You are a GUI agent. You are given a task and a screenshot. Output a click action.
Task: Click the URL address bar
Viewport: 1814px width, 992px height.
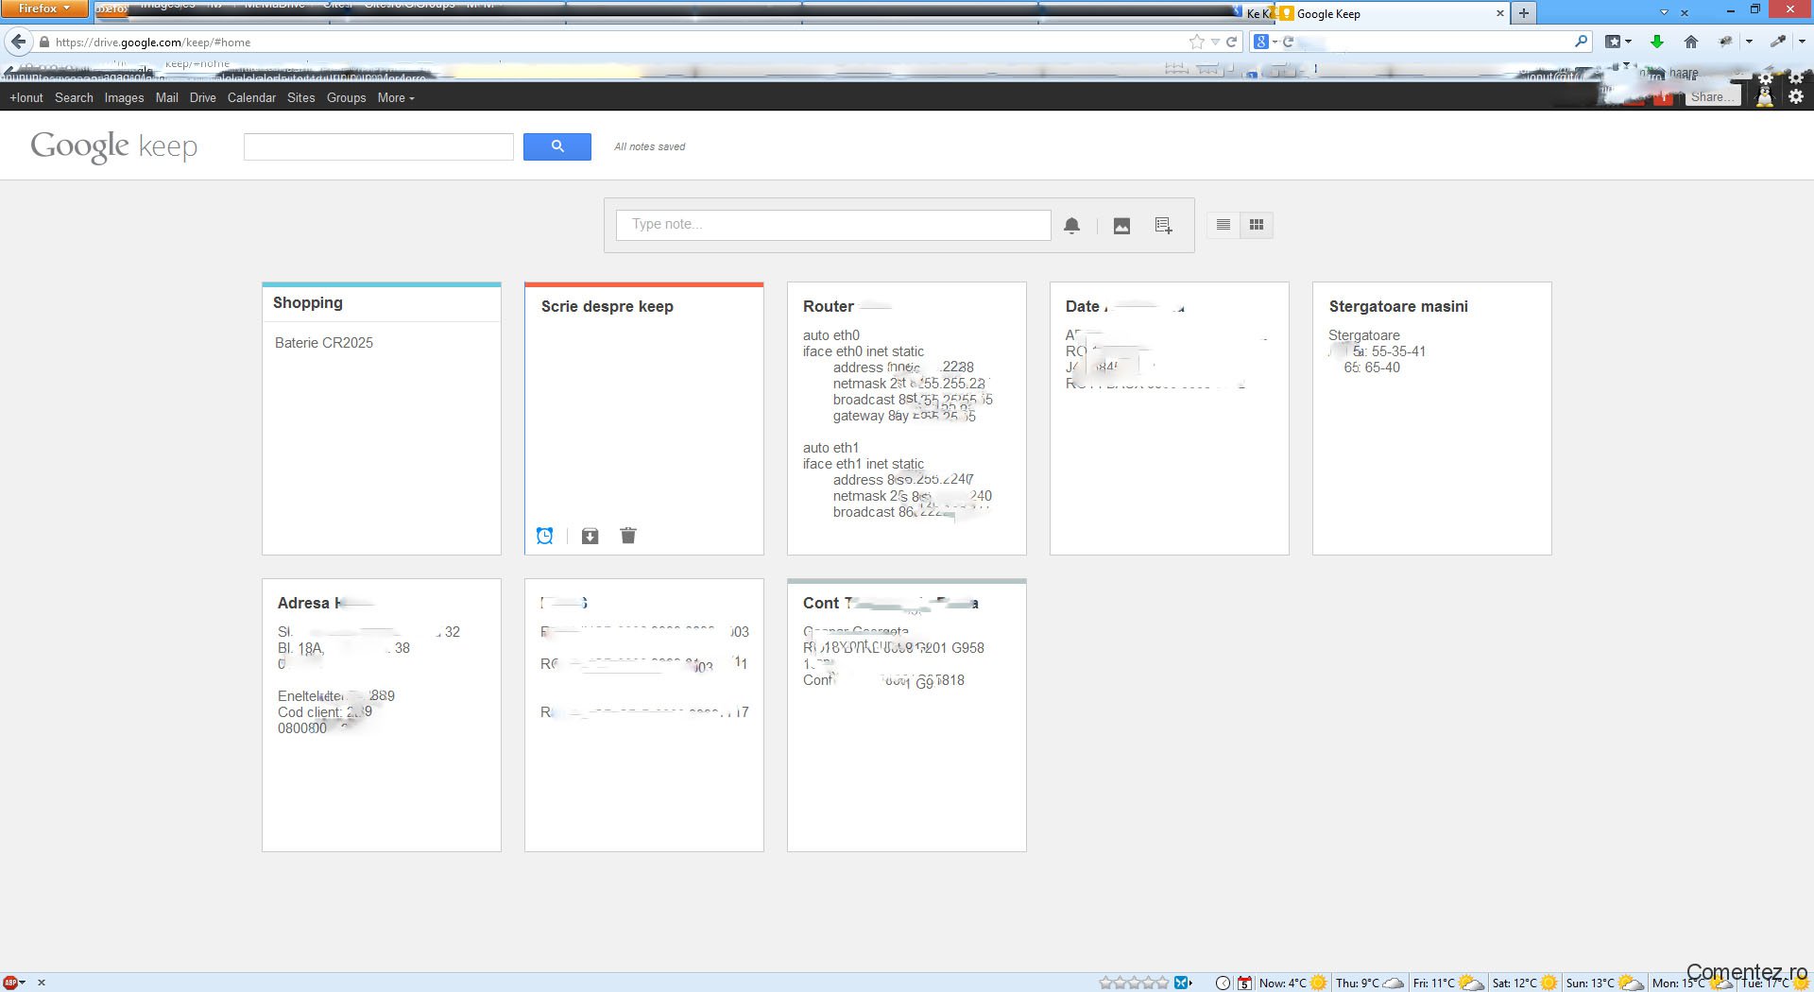click(614, 43)
